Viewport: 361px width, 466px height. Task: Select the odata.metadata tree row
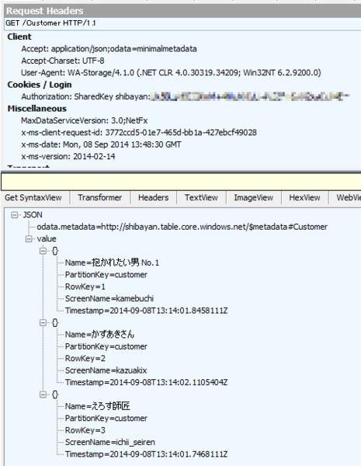182,227
